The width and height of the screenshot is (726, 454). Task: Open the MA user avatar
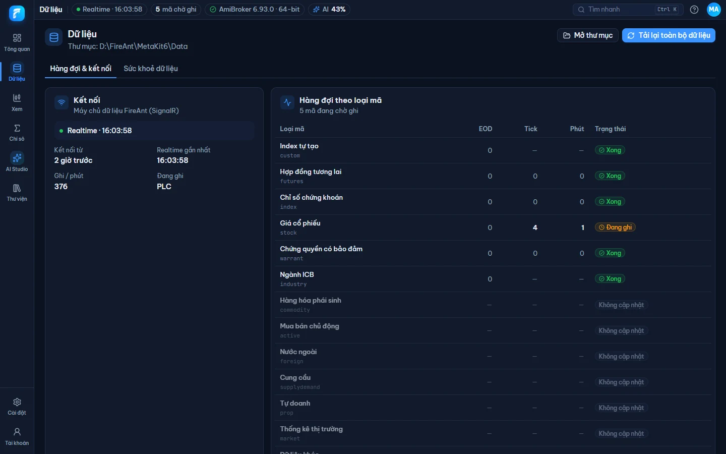[714, 10]
